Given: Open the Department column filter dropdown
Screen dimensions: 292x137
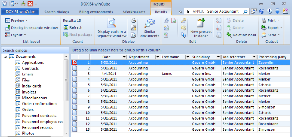Looking at the screenshot, I should 157,57.
